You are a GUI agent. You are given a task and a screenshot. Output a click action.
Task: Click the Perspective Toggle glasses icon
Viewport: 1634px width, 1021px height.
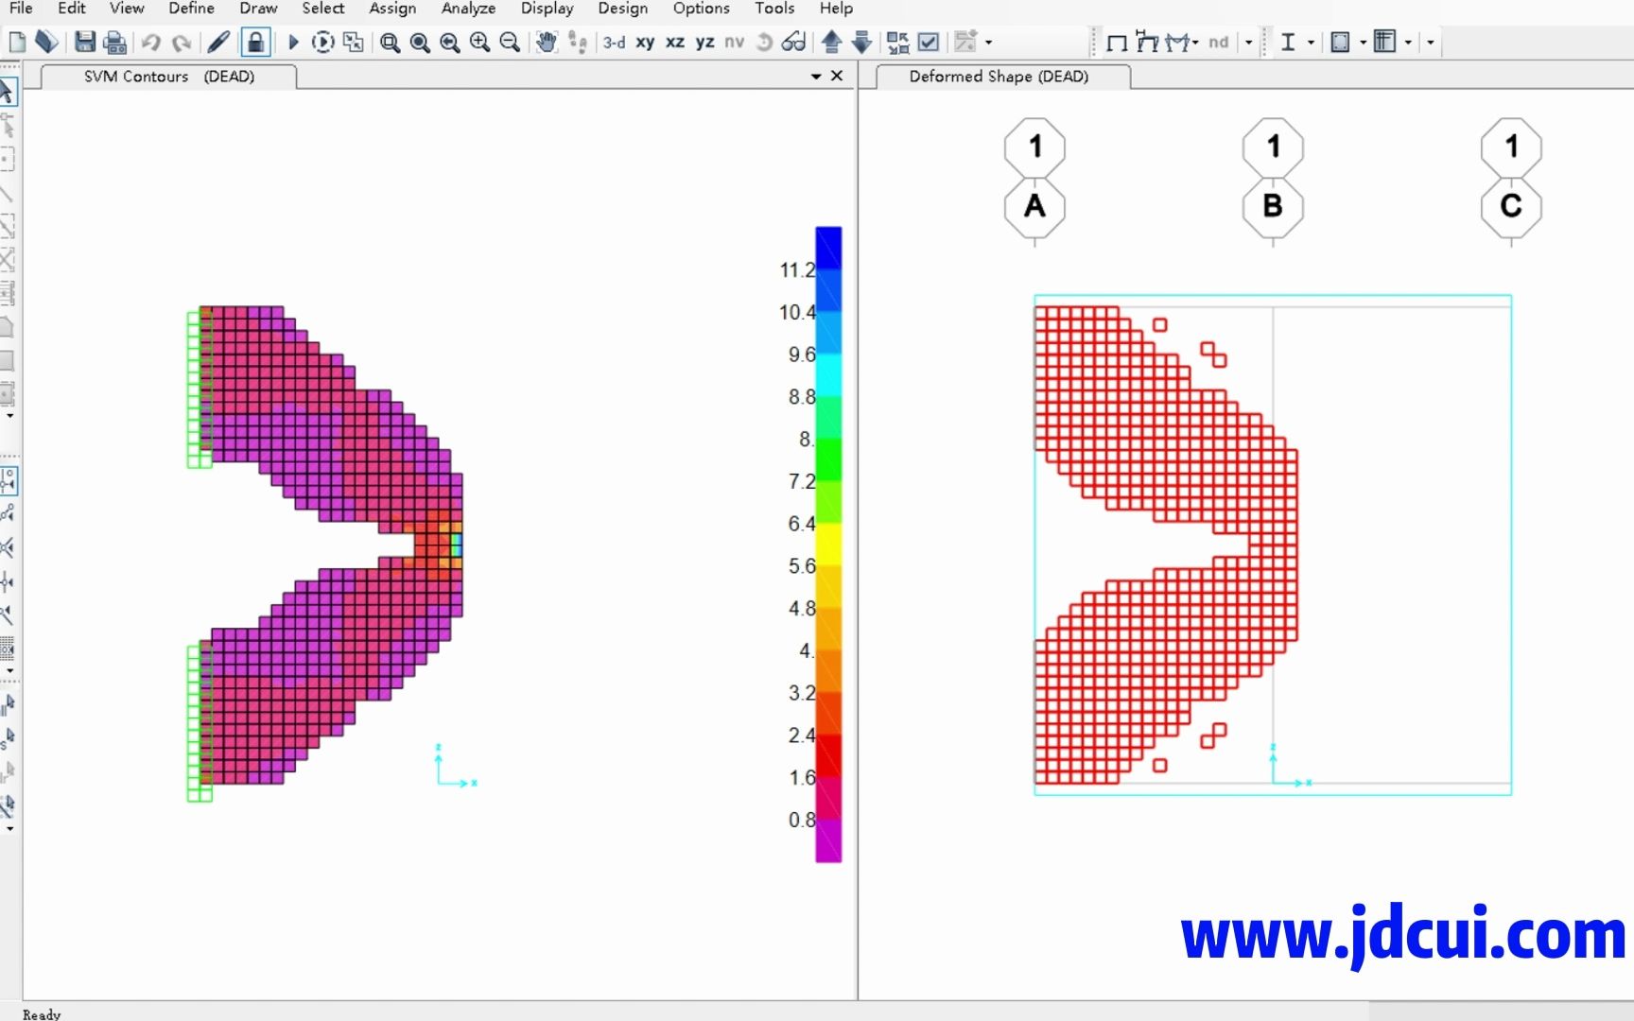[x=794, y=42]
